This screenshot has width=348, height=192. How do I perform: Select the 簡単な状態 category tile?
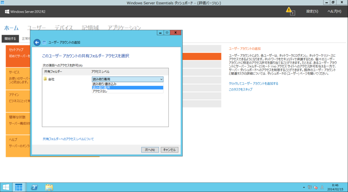click(x=18, y=123)
